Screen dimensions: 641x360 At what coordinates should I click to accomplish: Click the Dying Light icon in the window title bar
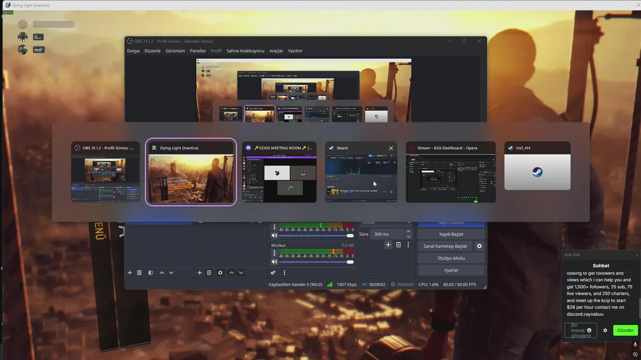coord(8,5)
